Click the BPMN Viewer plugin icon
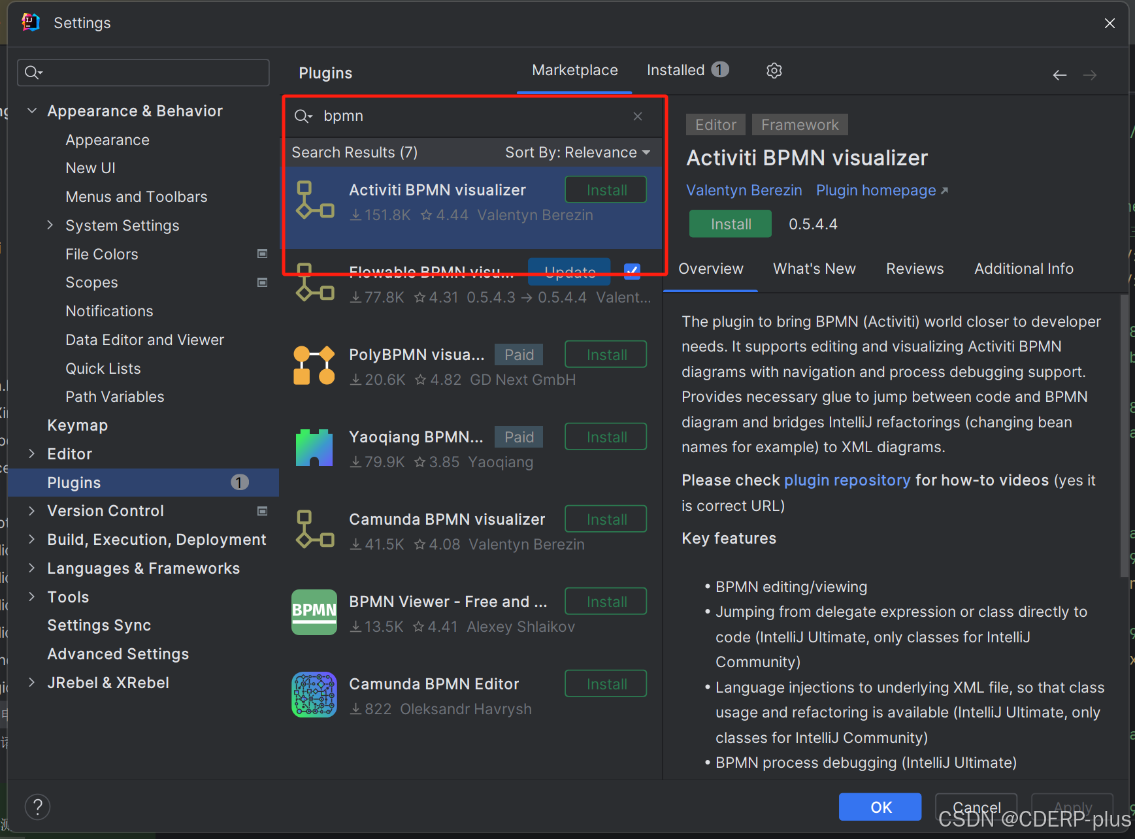The image size is (1135, 839). (314, 612)
